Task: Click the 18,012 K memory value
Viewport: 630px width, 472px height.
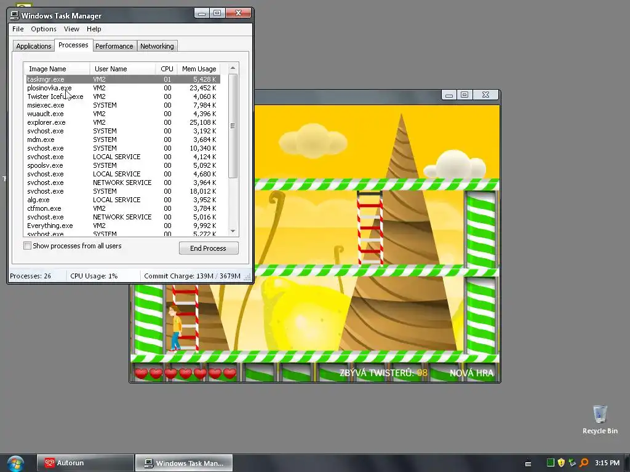Action: (203, 191)
